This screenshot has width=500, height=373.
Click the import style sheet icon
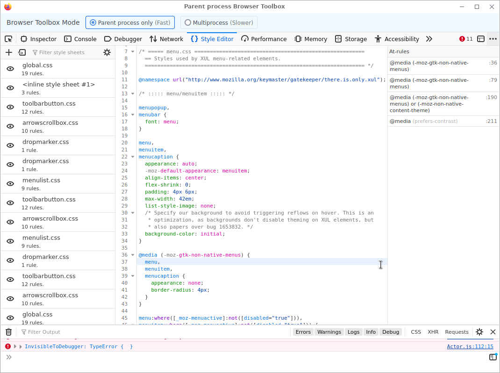pos(22,52)
